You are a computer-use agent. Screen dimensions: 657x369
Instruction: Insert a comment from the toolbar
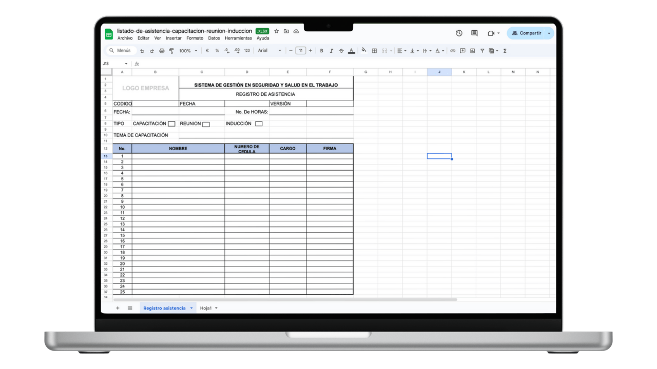462,51
